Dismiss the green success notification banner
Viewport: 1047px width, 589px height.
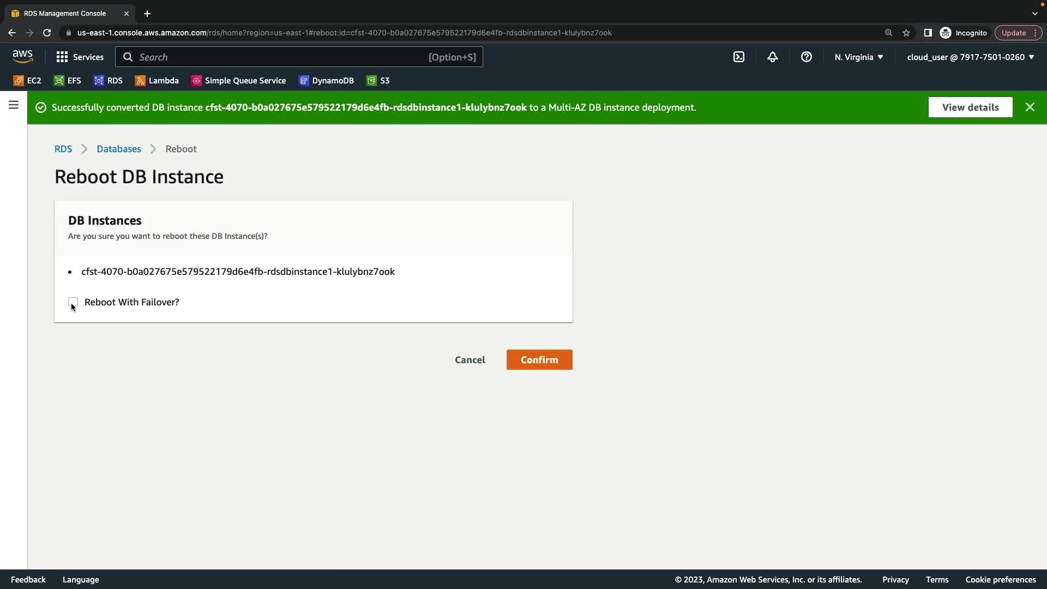tap(1030, 107)
